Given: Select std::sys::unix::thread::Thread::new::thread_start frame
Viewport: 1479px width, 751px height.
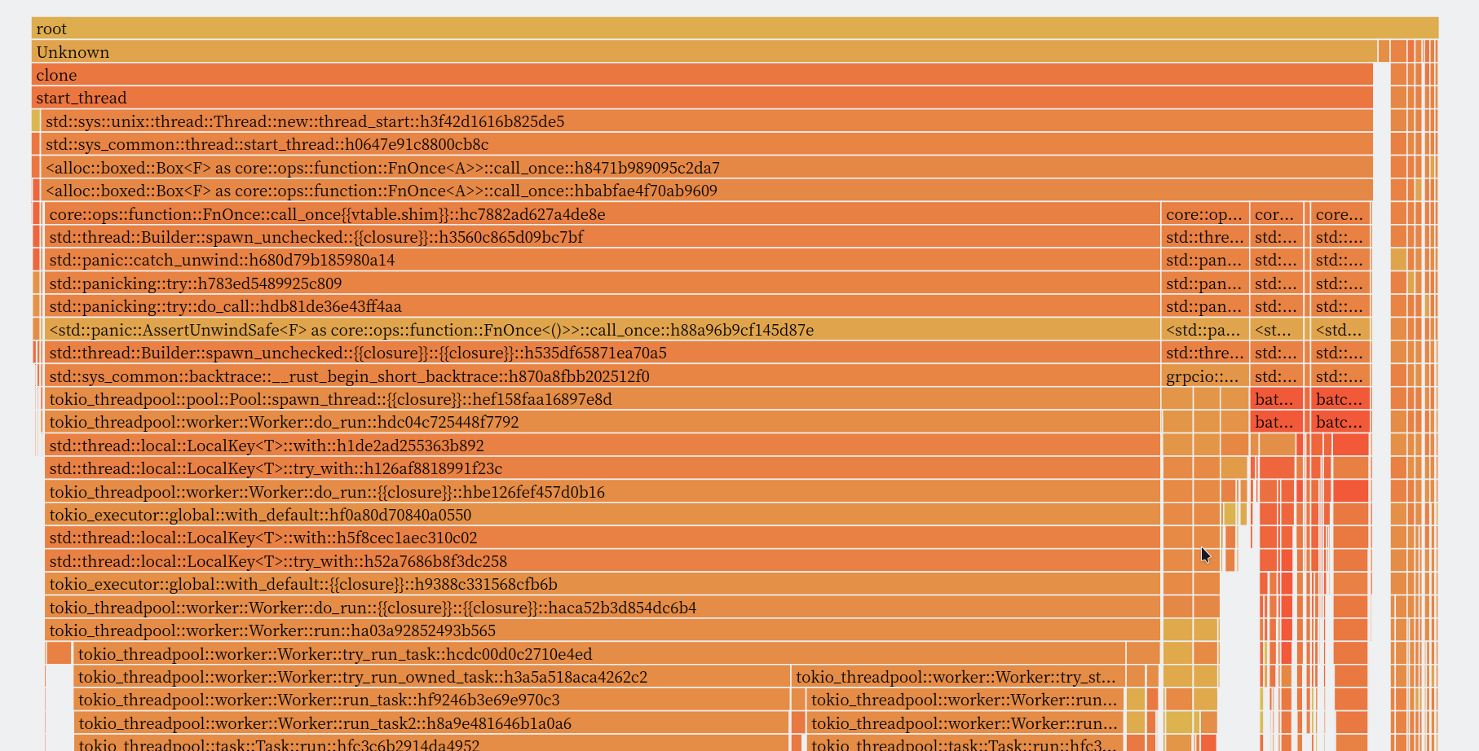Looking at the screenshot, I should coord(707,121).
